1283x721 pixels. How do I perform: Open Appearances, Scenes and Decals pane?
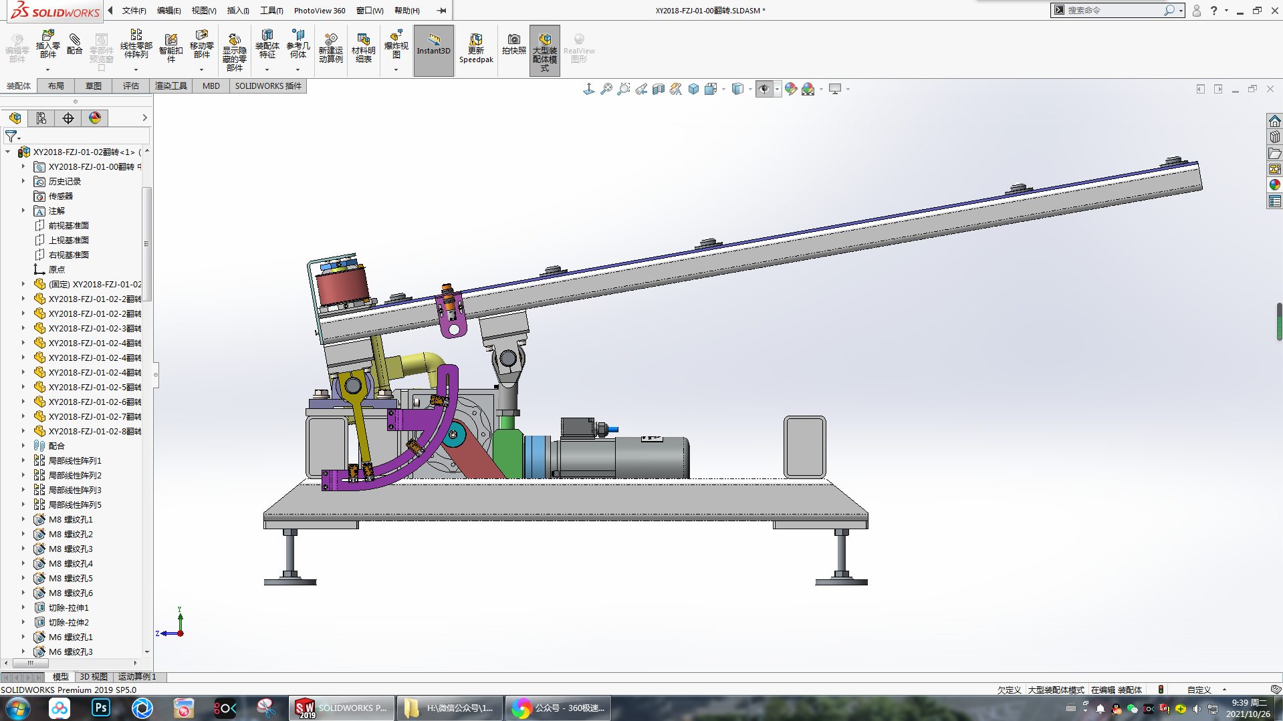click(1275, 185)
